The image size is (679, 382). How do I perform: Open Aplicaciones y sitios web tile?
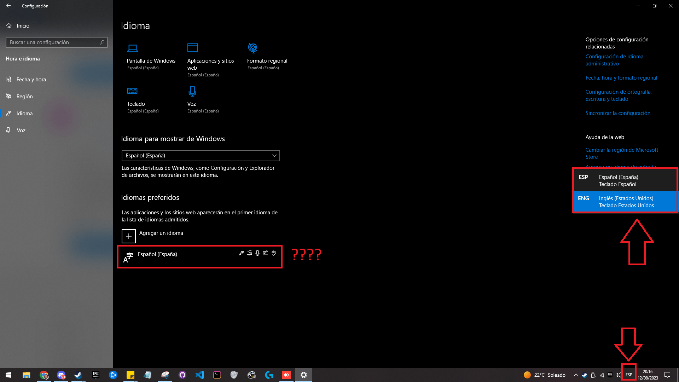tap(193, 48)
